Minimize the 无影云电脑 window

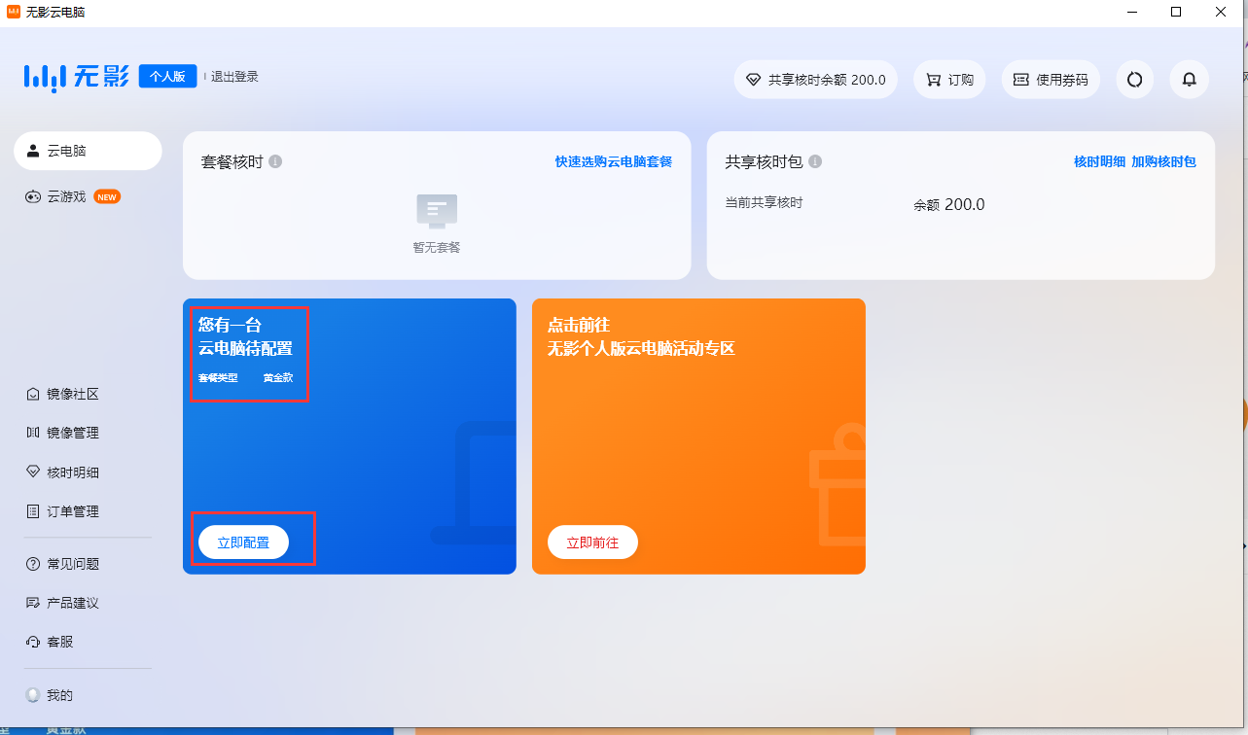[1132, 12]
